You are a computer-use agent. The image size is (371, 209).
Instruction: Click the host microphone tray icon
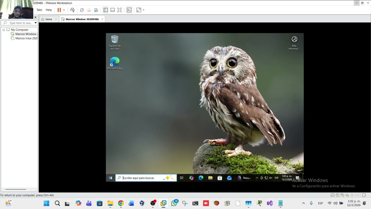coord(311,203)
